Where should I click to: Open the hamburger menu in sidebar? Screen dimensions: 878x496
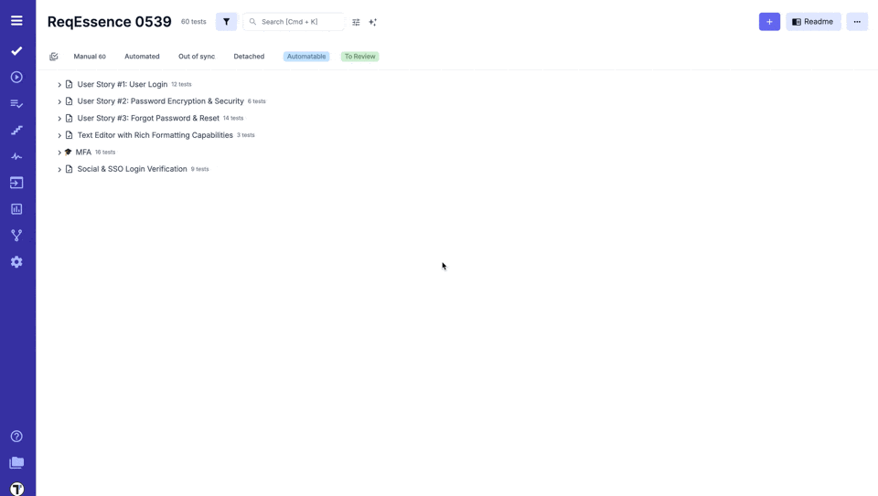16,20
